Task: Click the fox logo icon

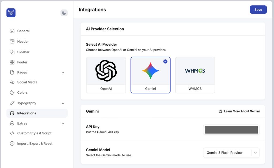Action: (x=11, y=13)
